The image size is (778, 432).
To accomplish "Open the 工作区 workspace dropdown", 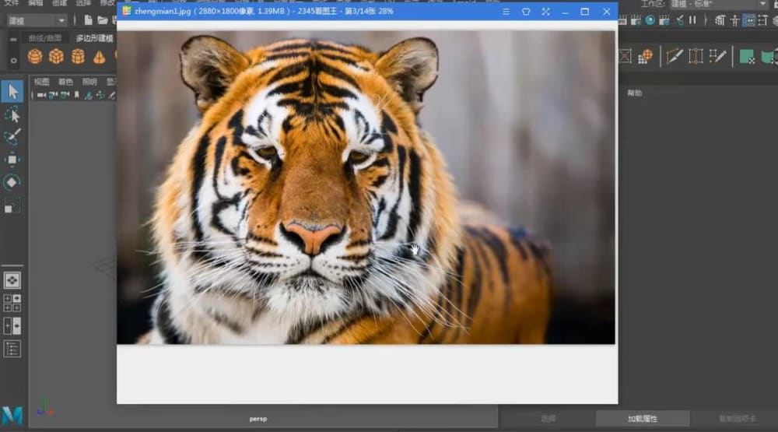I will pyautogui.click(x=719, y=4).
